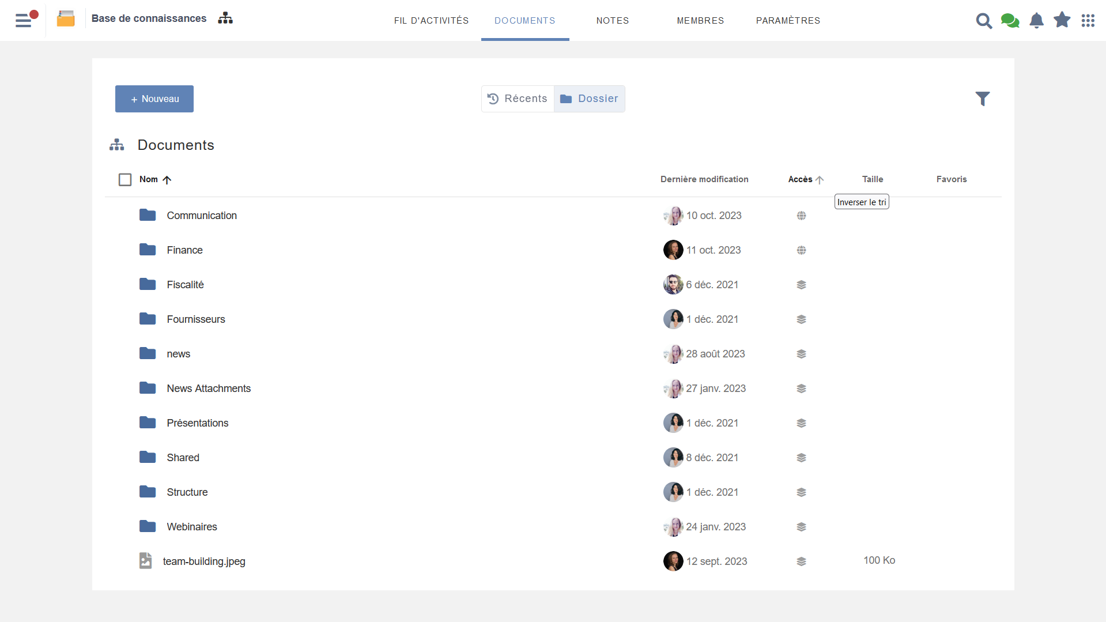Click the globe access icon for Communication

pos(801,216)
